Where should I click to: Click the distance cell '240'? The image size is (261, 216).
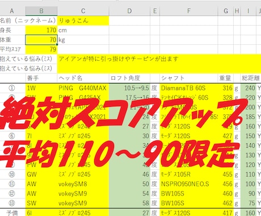click(248, 88)
